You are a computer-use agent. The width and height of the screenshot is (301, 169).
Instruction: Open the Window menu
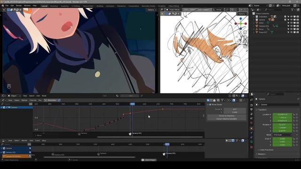(27, 6)
